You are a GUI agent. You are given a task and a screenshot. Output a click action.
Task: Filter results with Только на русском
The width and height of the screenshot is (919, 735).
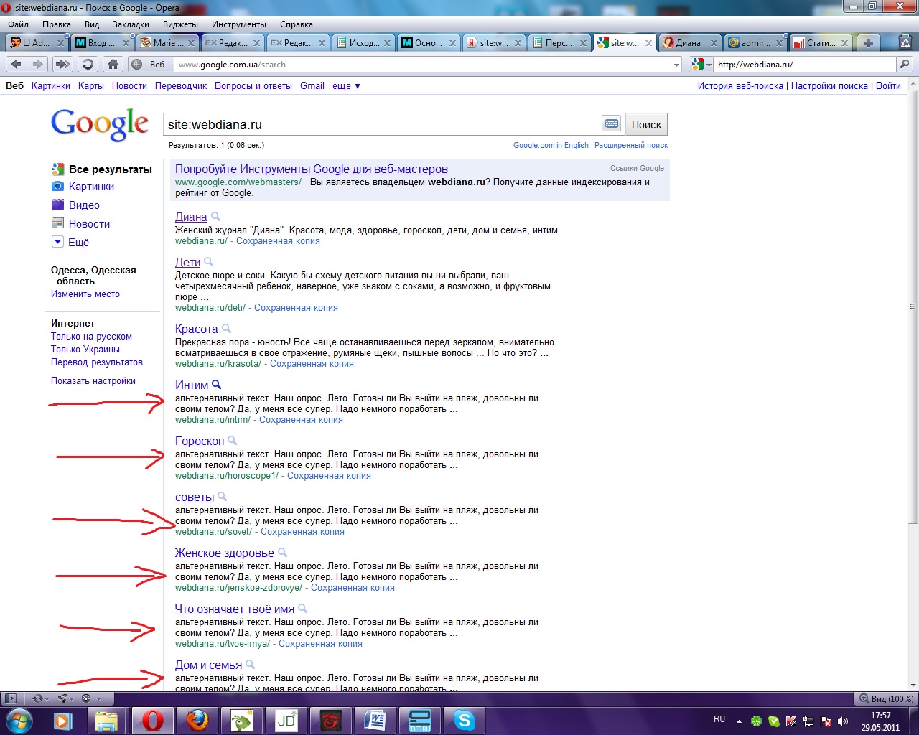(91, 337)
